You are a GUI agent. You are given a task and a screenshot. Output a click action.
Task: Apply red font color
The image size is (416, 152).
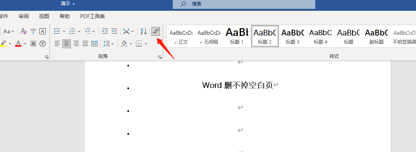pyautogui.click(x=18, y=44)
